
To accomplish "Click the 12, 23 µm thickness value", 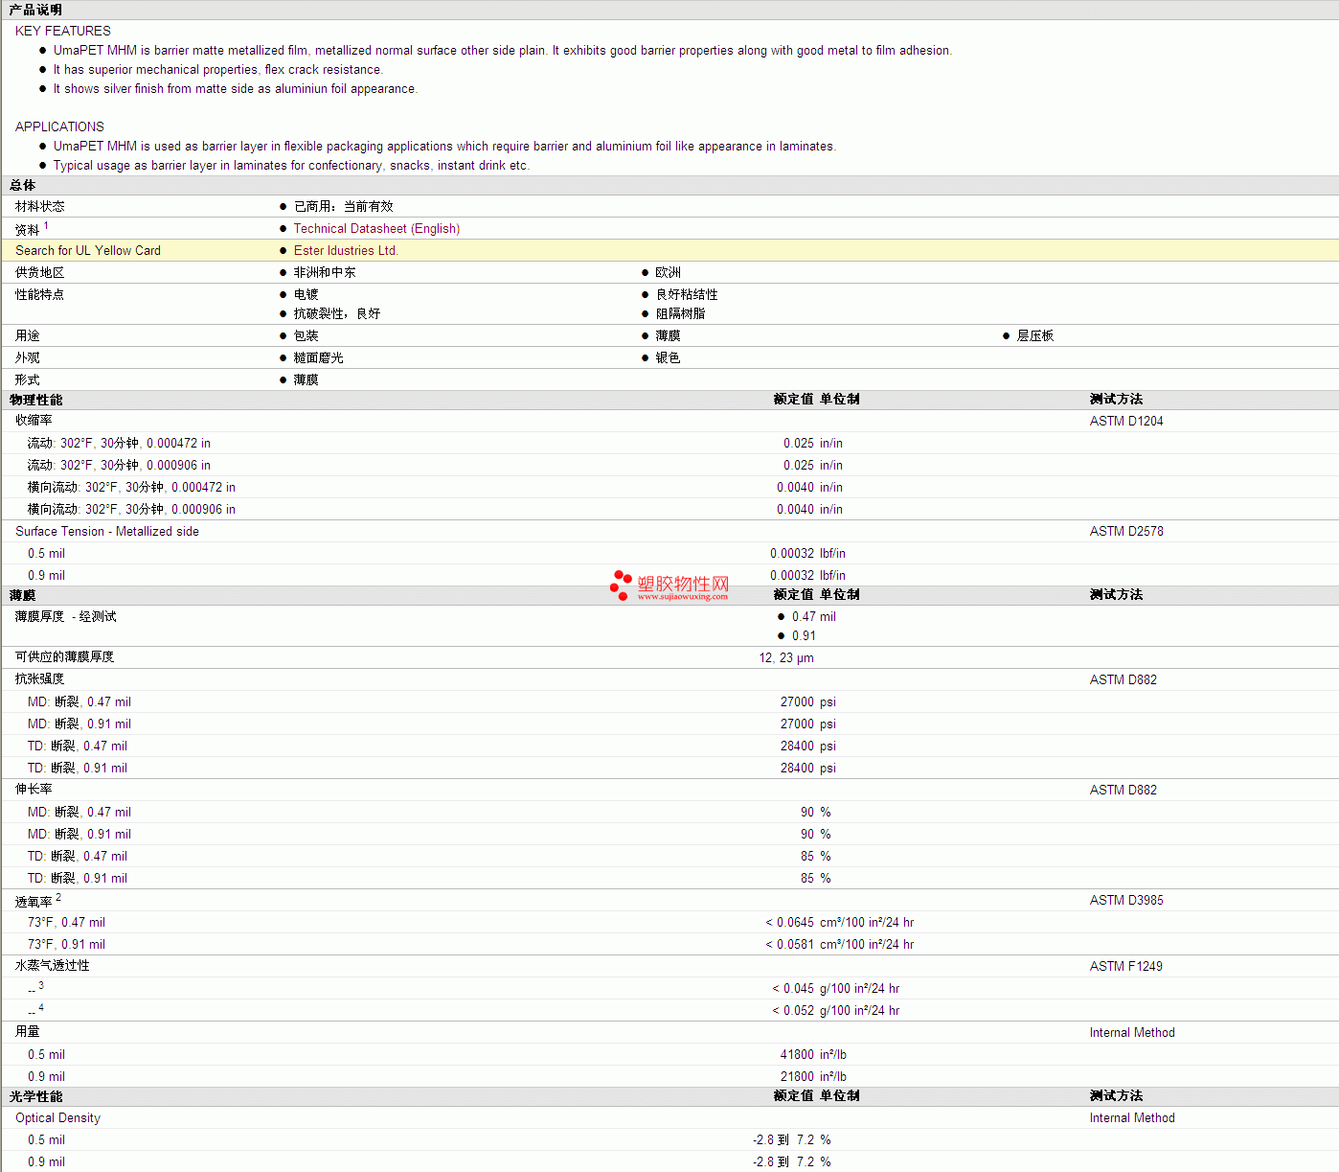I will pyautogui.click(x=786, y=658).
